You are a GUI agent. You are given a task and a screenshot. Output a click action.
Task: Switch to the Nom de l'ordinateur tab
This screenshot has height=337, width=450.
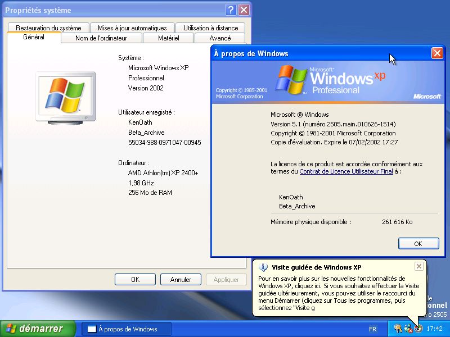(101, 38)
